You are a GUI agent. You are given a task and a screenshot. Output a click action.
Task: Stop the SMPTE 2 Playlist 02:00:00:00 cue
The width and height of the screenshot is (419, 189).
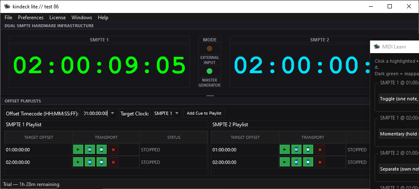click(x=308, y=162)
